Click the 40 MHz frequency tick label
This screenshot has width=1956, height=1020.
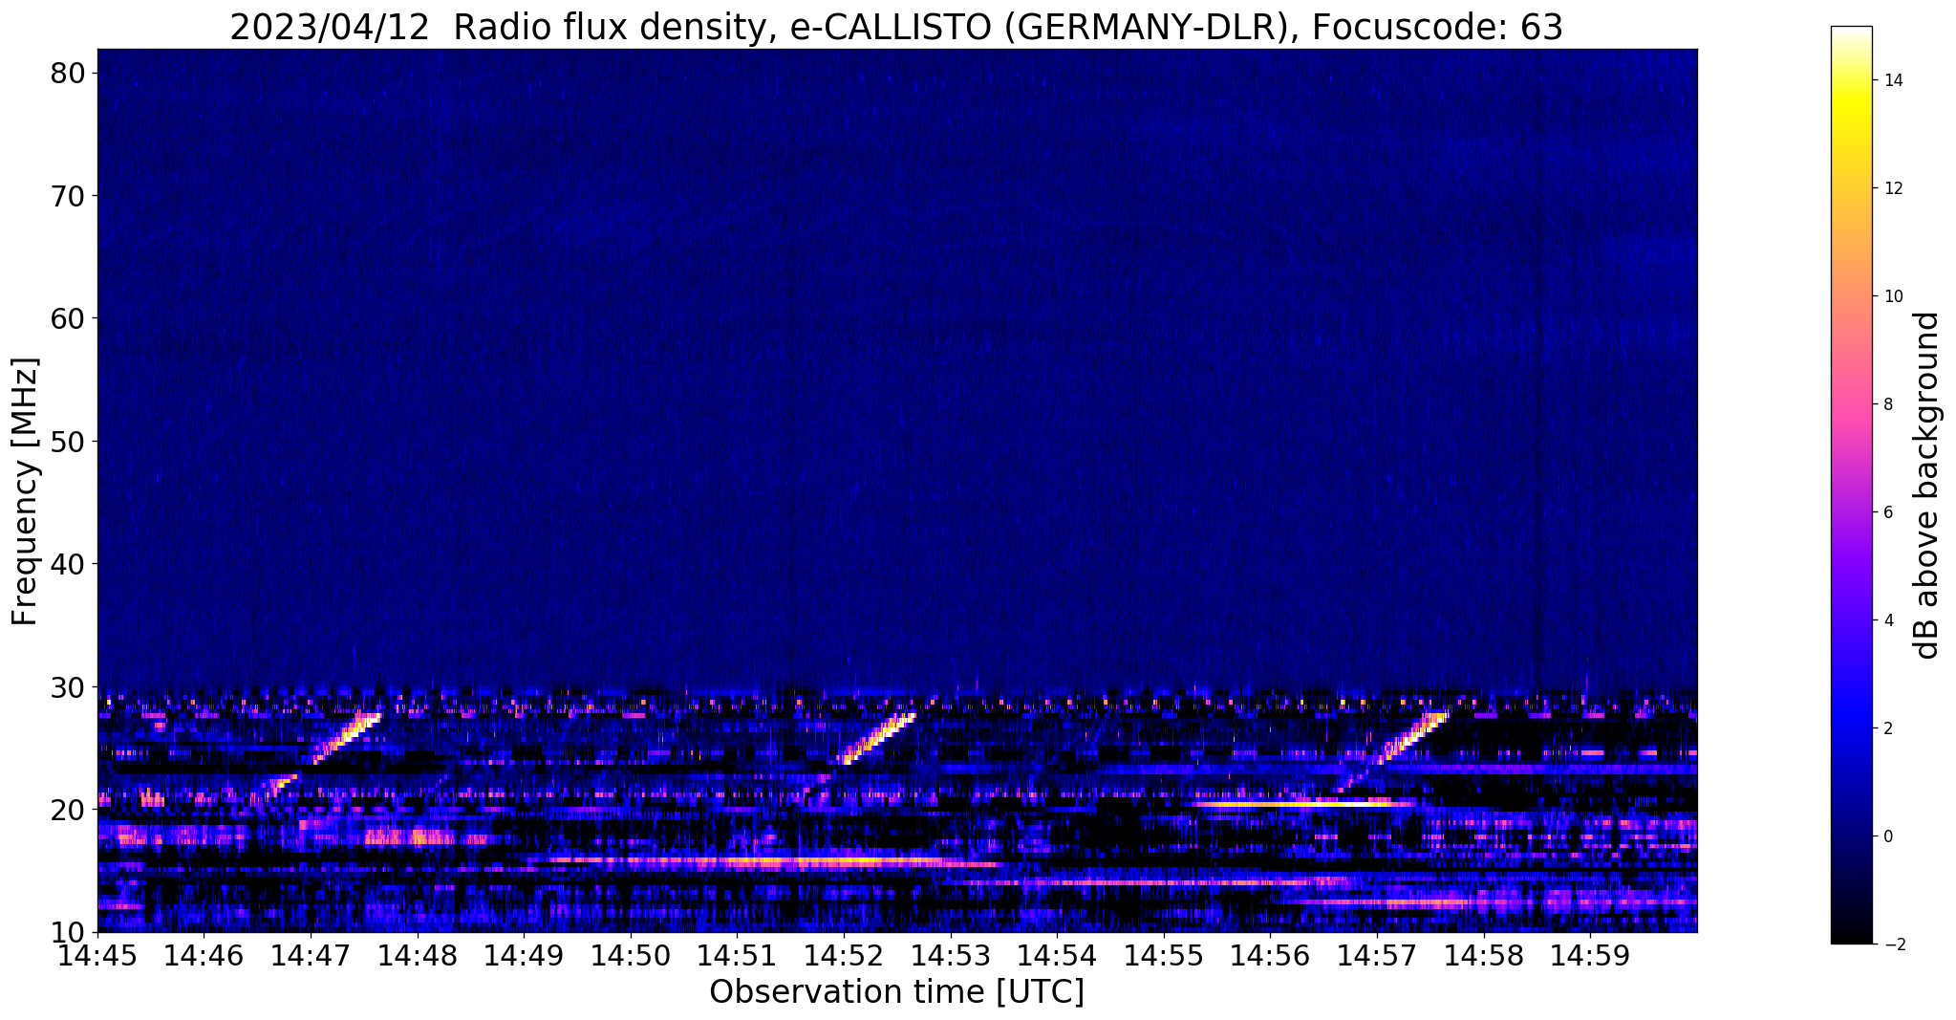pyautogui.click(x=70, y=564)
